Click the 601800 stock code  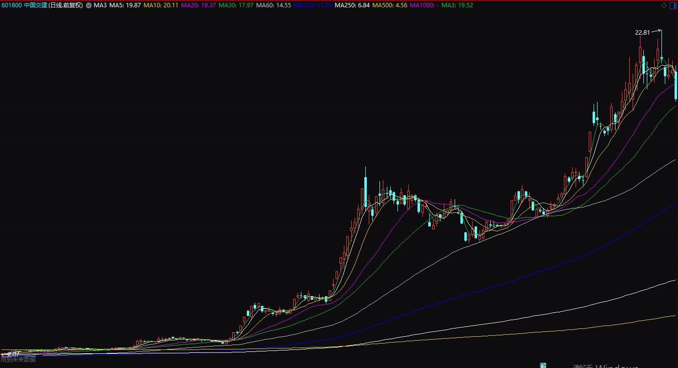[12, 5]
